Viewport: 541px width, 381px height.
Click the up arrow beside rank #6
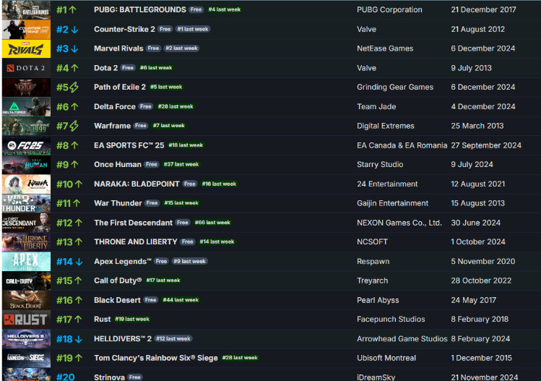[74, 107]
